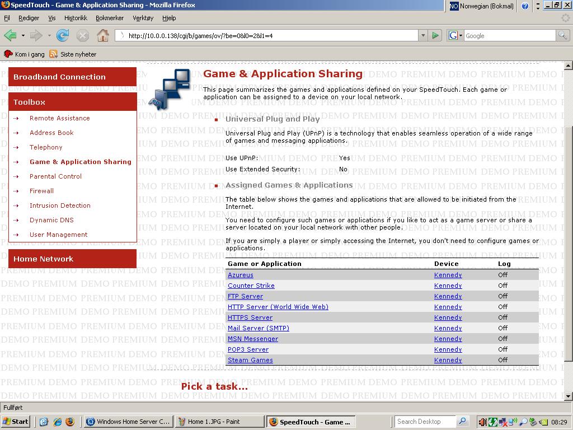Click the Norwegian language bar NO icon
Viewport: 573px width, 430px height.
pyautogui.click(x=454, y=6)
